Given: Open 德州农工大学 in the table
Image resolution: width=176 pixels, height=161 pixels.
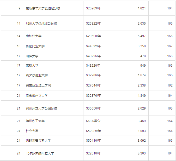Looking at the screenshot, I should 35,121.
